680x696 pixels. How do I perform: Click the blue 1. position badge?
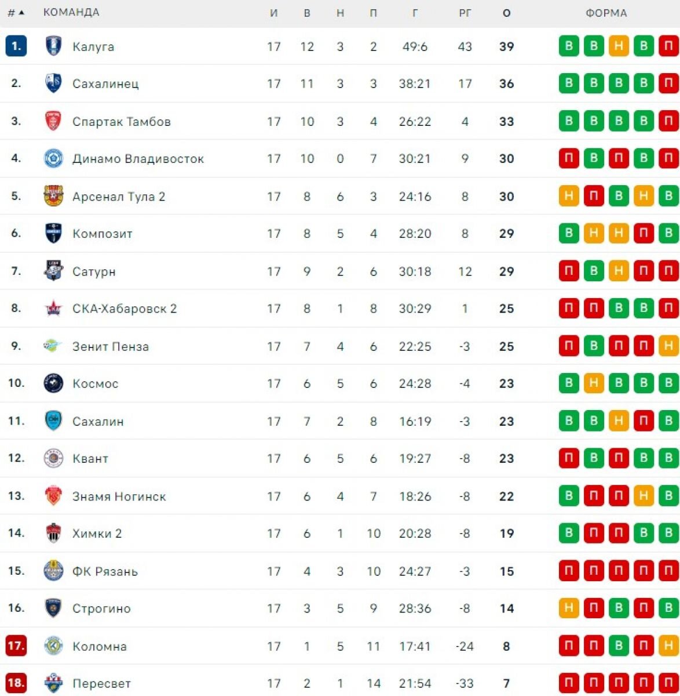16,46
